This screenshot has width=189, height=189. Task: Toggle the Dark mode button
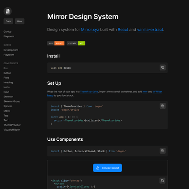click(x=8, y=21)
